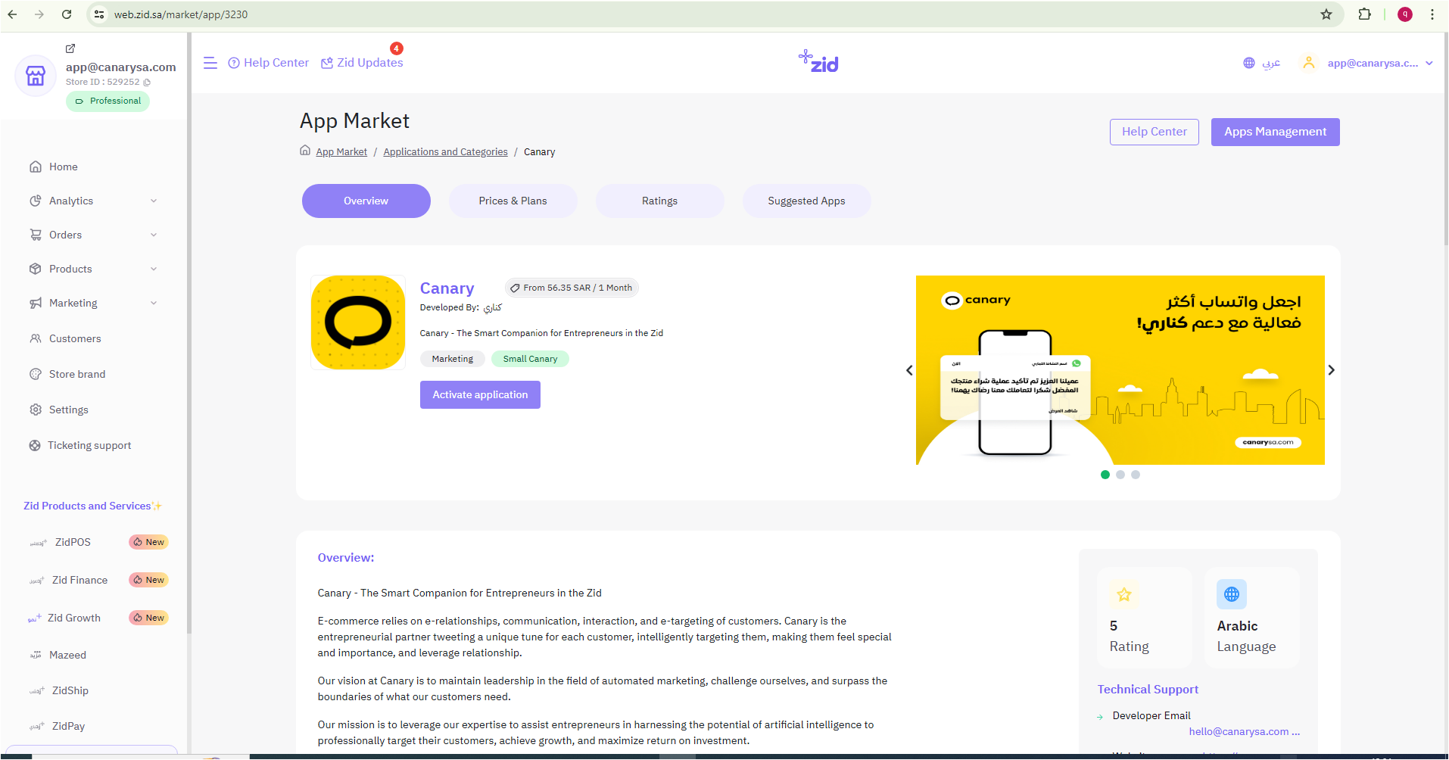Open the account dropdown chevron

pos(1429,63)
